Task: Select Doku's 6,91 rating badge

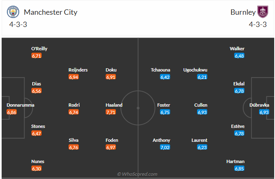Action: click(x=111, y=77)
